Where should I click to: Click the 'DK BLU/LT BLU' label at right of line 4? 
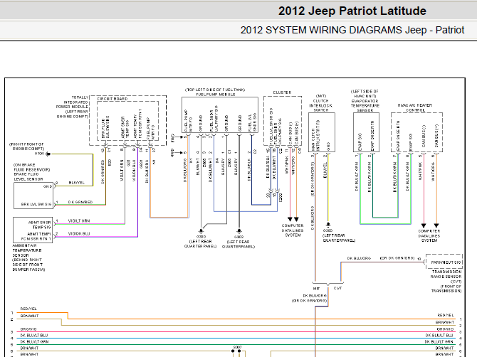pyautogui.click(x=439, y=336)
